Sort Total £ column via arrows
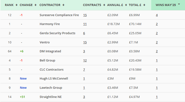 (x=144, y=5)
